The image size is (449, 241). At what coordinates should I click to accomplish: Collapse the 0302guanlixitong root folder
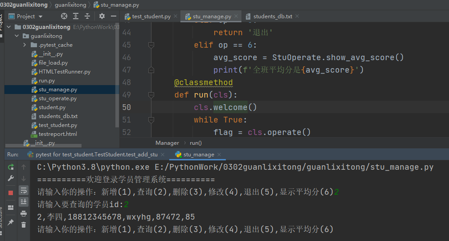[9, 27]
